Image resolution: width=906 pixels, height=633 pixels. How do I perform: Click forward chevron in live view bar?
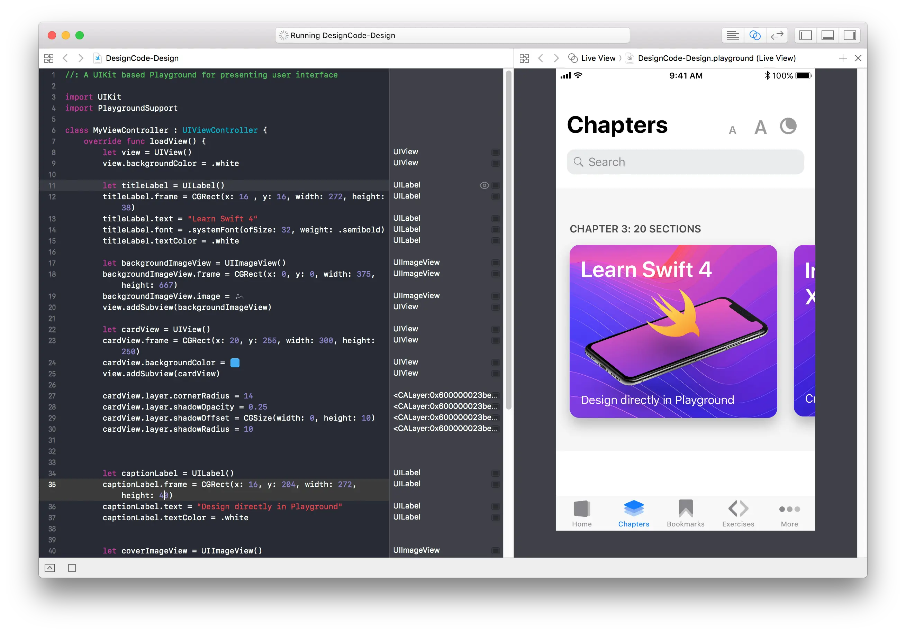click(x=556, y=58)
